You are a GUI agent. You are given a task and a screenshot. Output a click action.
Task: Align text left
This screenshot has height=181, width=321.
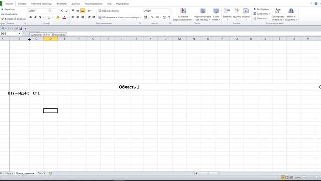[73, 17]
